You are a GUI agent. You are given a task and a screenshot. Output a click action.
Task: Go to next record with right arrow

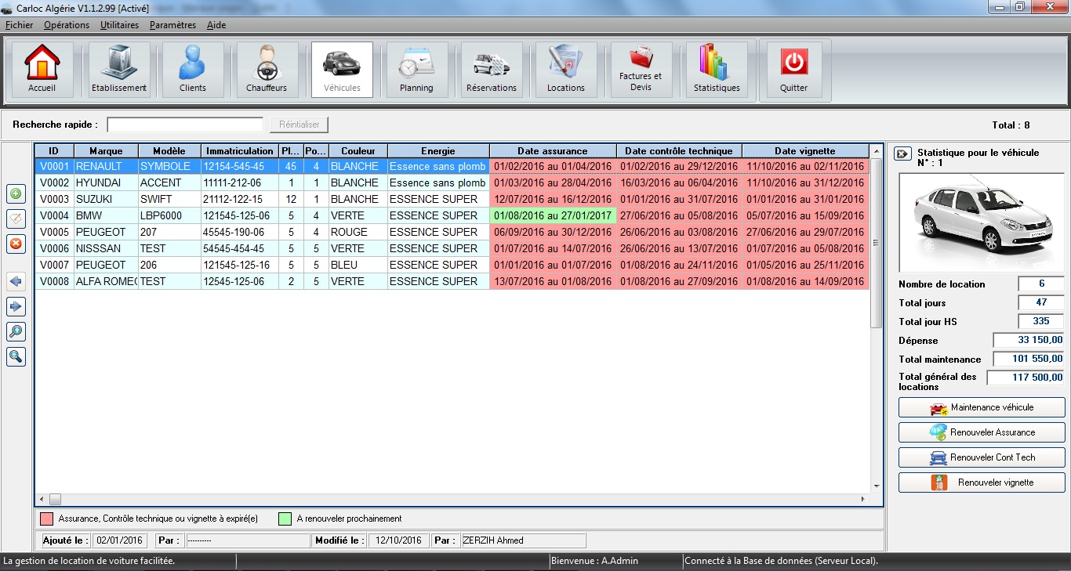(16, 306)
